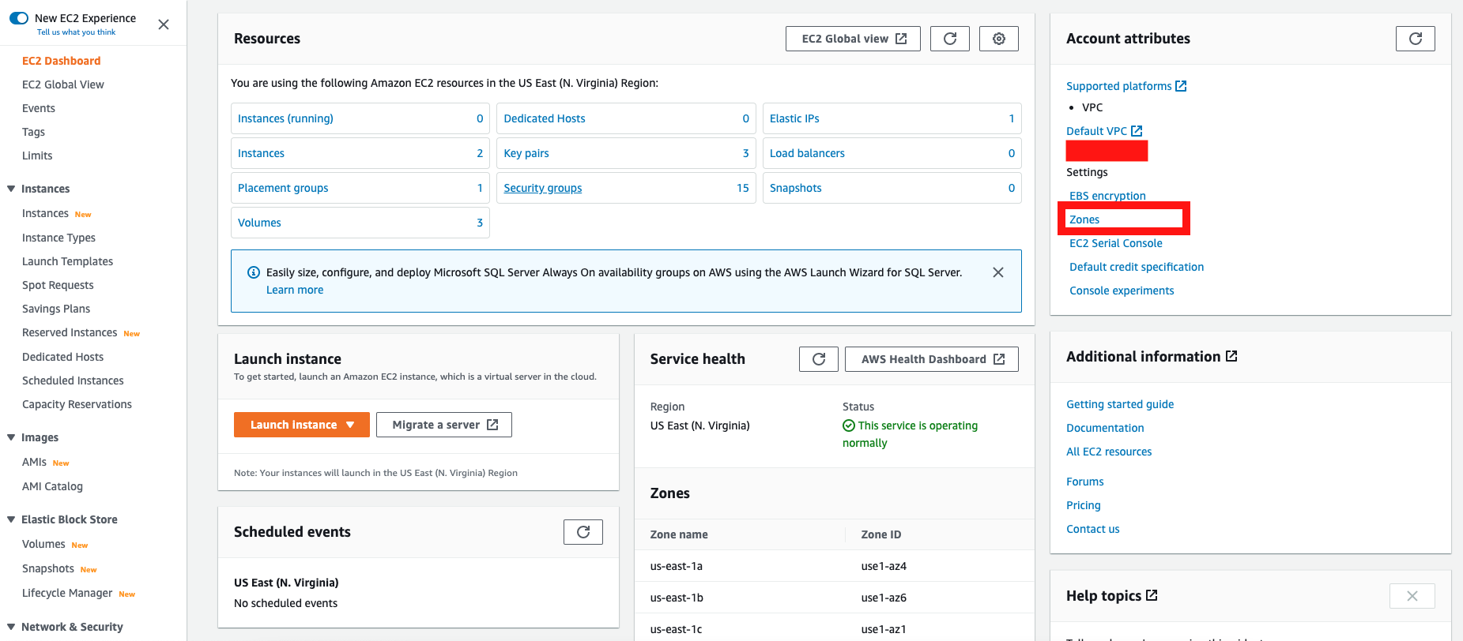Click Learn more in banner
The height and width of the screenshot is (641, 1463).
pyautogui.click(x=295, y=290)
